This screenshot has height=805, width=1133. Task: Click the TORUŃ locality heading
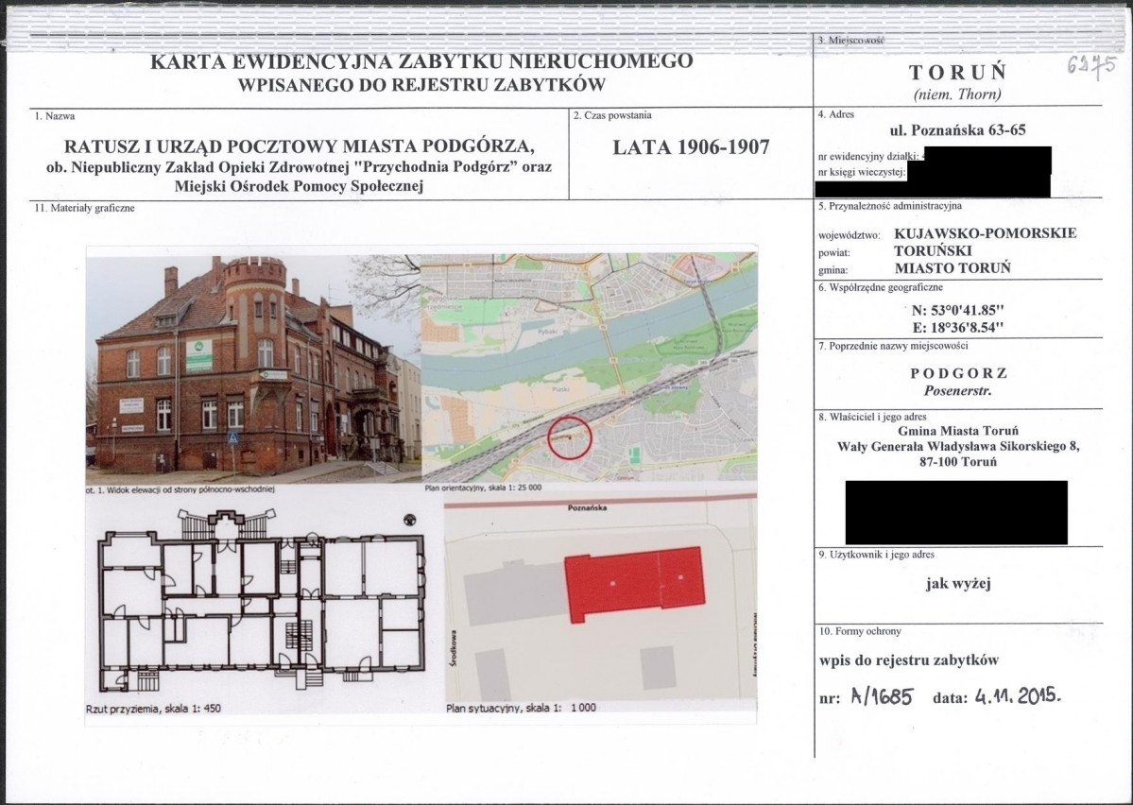pyautogui.click(x=957, y=72)
